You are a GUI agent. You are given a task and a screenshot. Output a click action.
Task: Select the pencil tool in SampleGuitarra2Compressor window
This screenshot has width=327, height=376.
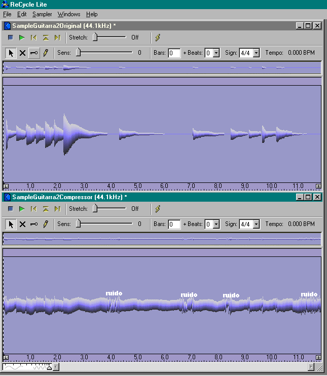[x=46, y=224]
